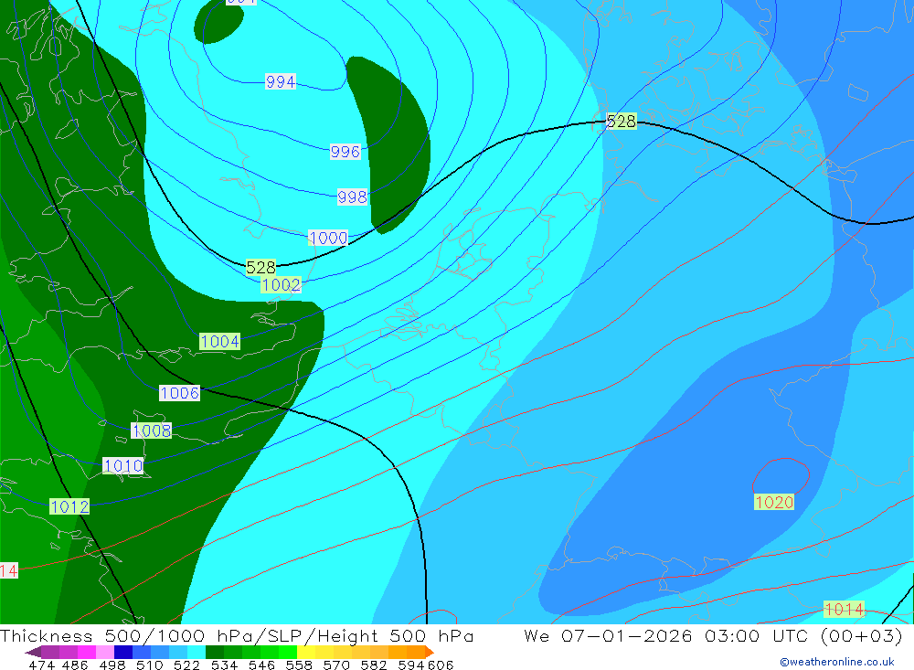Click the 1012 isobar label
Screen dimensions: 914x670
pyautogui.click(x=69, y=506)
